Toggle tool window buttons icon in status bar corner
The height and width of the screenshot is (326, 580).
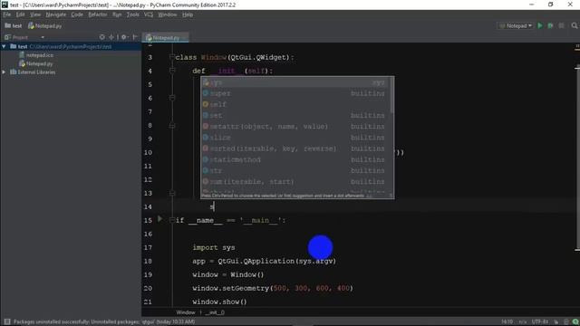[x=7, y=321]
